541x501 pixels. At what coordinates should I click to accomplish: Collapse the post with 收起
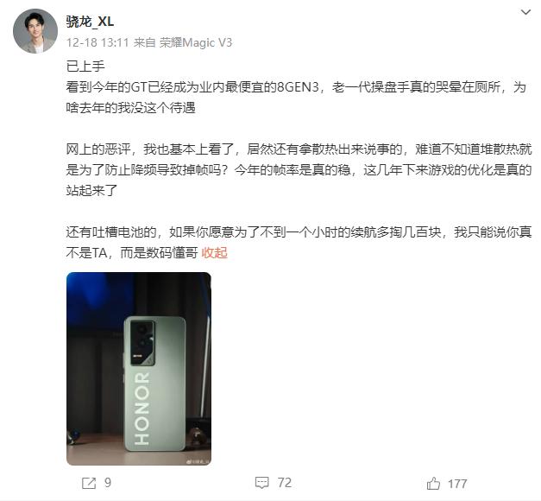click(214, 253)
